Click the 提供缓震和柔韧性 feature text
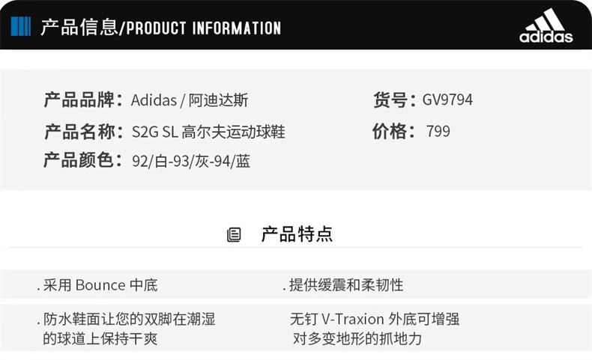The width and height of the screenshot is (592, 360). pyautogui.click(x=345, y=285)
